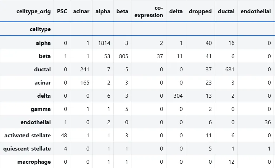Select the gamma row label
The image size is (275, 168).
coord(41,109)
